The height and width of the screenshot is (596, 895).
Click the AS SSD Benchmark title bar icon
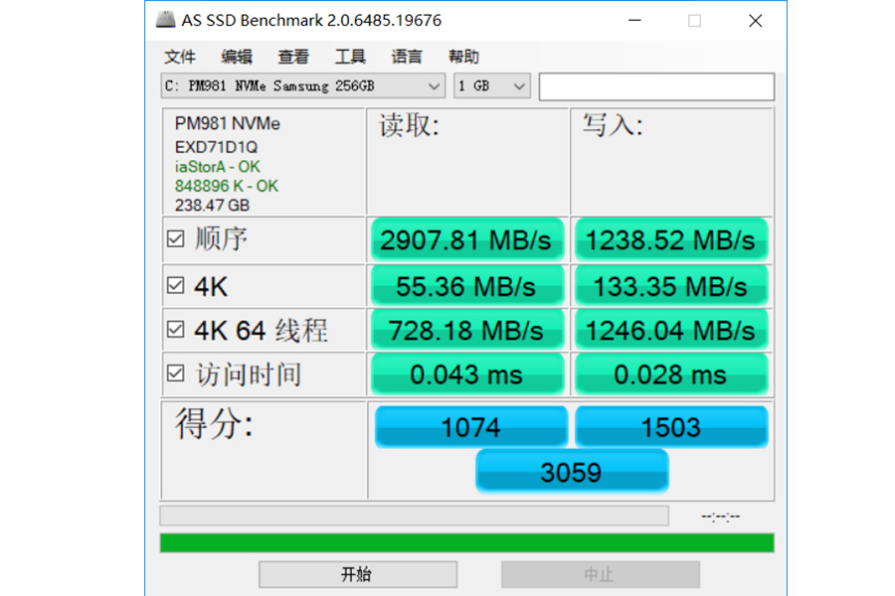[165, 20]
